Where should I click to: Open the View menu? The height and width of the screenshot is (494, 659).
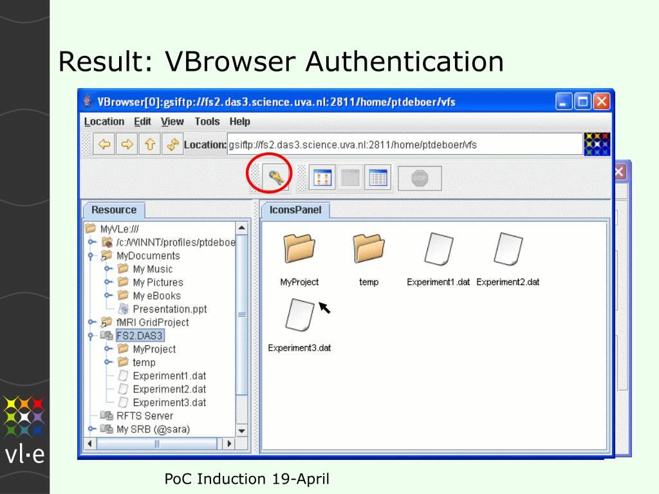tap(172, 122)
